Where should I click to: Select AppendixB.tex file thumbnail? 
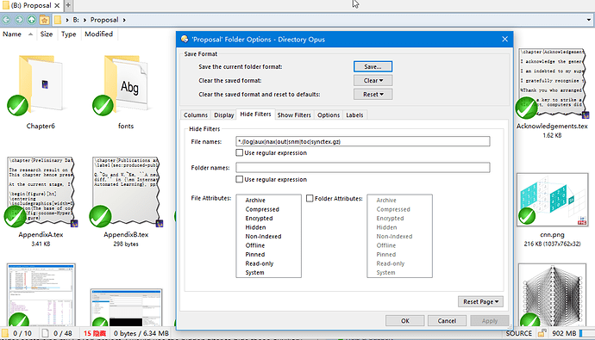(x=127, y=192)
